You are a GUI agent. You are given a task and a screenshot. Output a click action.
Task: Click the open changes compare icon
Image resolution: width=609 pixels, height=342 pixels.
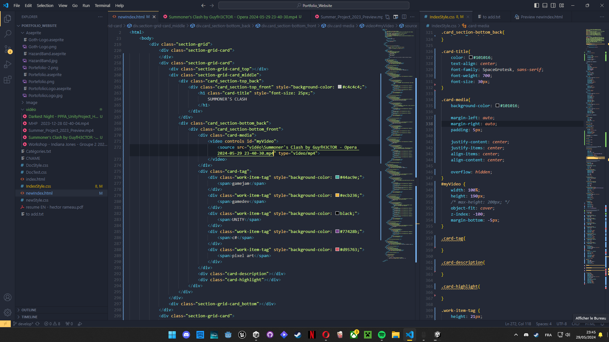[x=387, y=17]
